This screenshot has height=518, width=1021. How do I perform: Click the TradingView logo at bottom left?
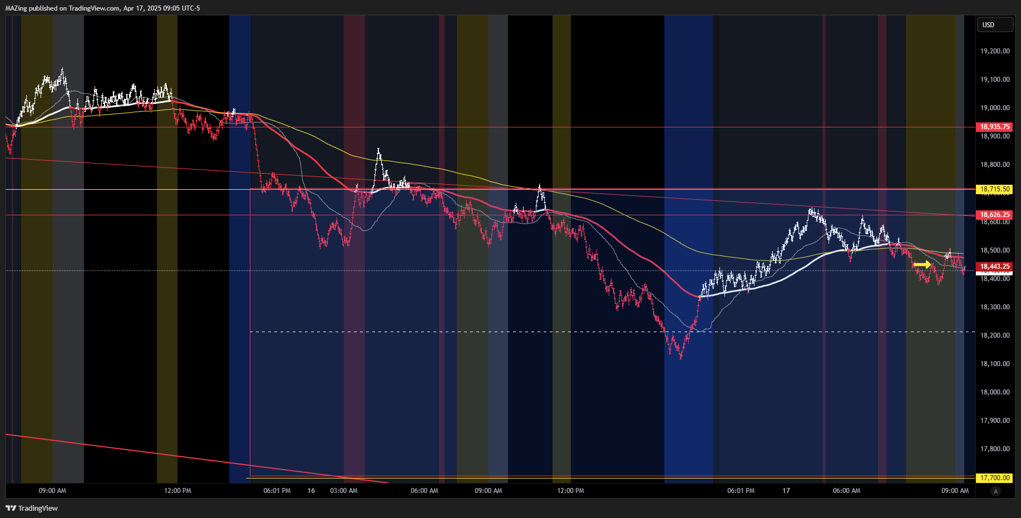(x=32, y=508)
